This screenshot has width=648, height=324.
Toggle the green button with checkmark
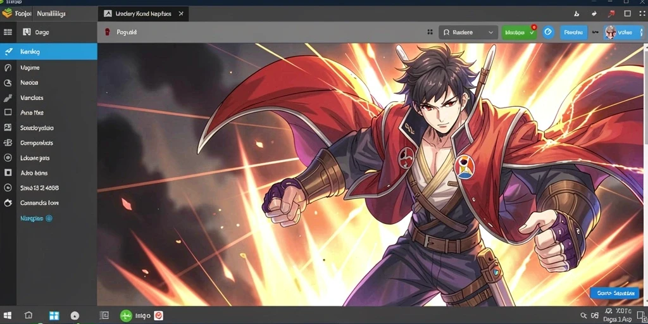click(x=519, y=32)
